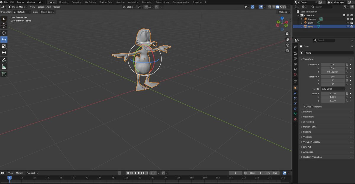This screenshot has height=184, width=355.
Task: Click the Location Z field 0.86822 m
Action: [x=333, y=72]
